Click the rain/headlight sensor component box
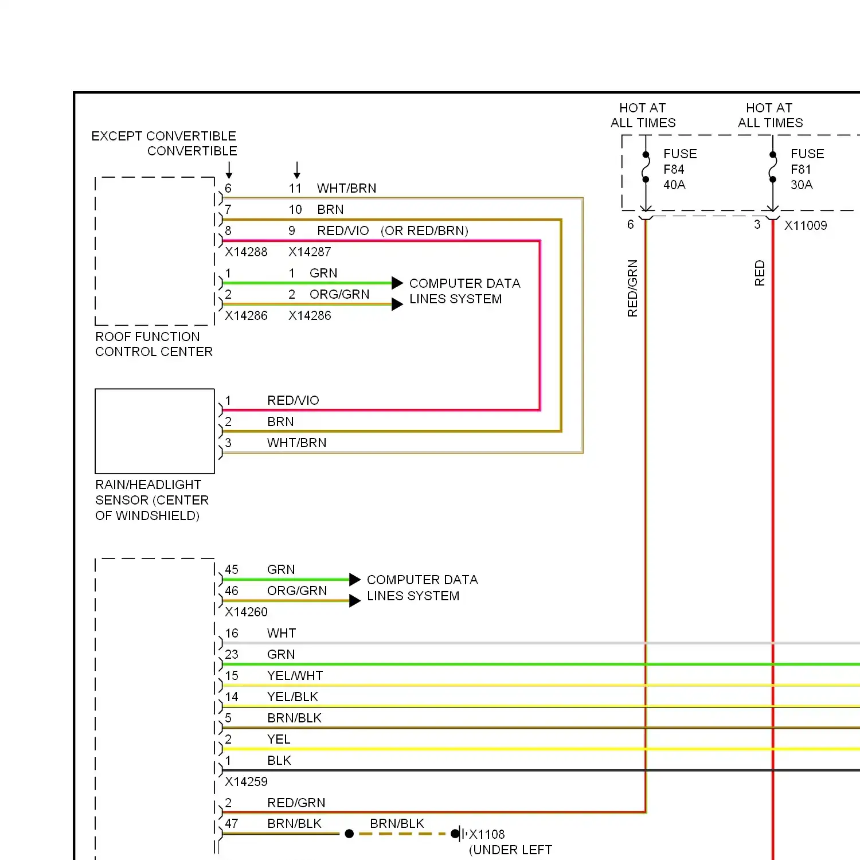Viewport: 860px width, 860px height. pos(155,431)
